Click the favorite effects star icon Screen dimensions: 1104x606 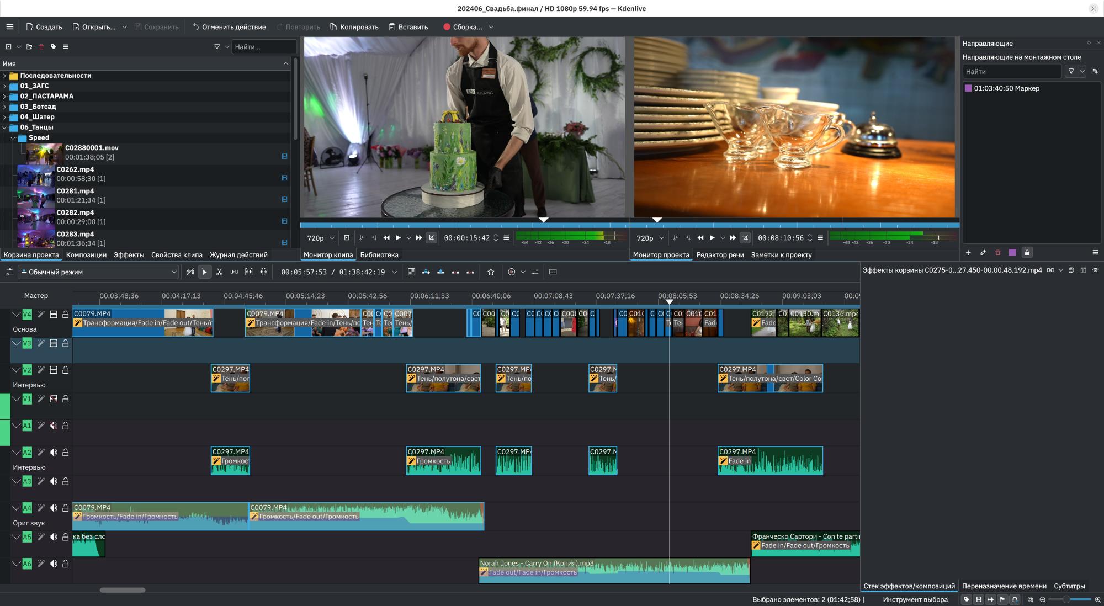coord(491,272)
